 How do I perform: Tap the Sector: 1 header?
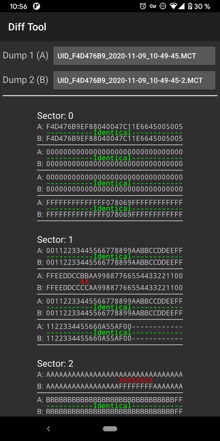point(55,240)
